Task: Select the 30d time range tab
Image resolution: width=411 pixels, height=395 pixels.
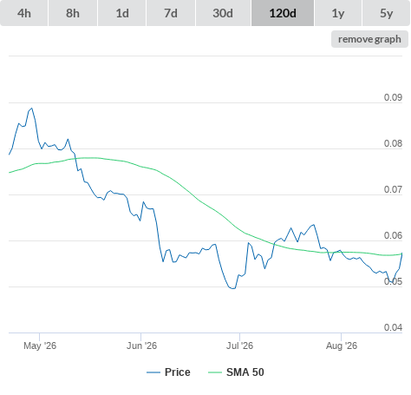Action: click(223, 13)
